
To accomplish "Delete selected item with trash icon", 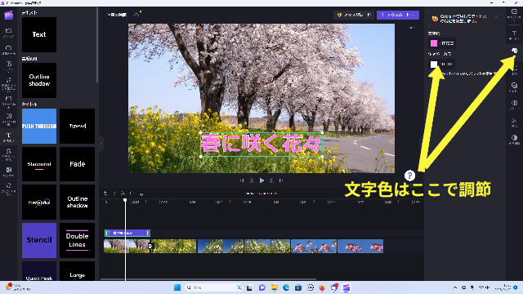I will pos(132,193).
